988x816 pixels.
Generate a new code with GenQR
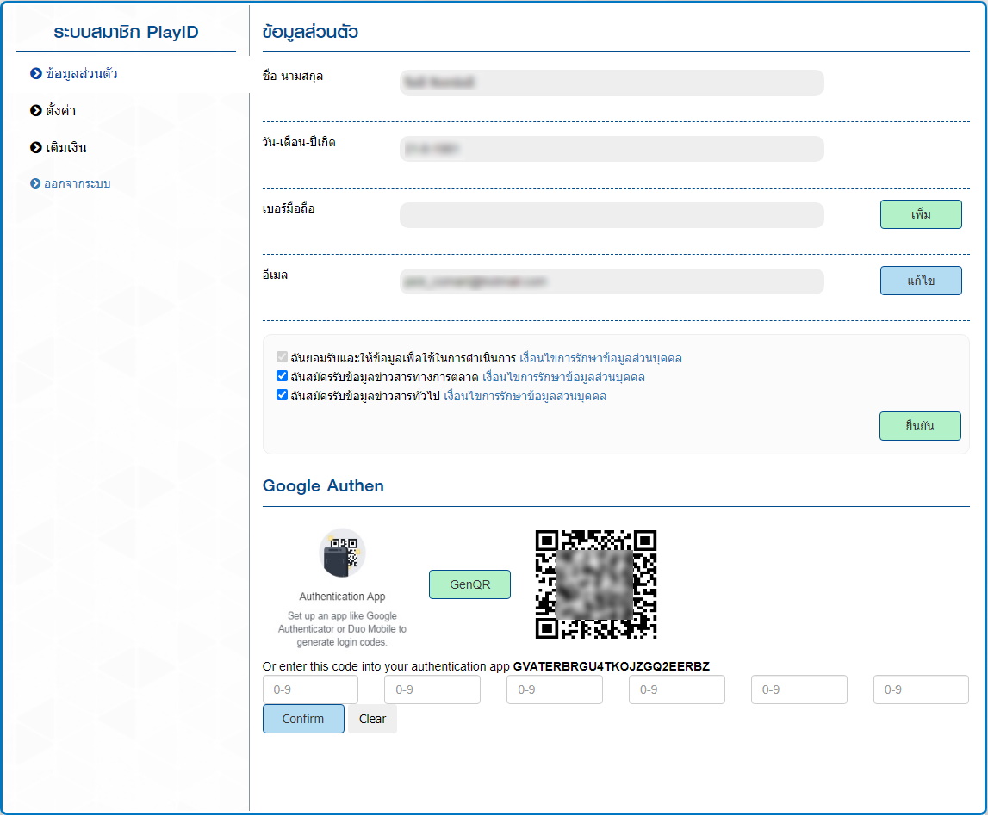tap(469, 584)
